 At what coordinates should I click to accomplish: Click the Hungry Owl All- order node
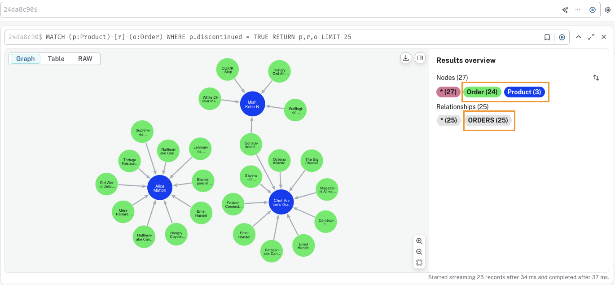279,71
